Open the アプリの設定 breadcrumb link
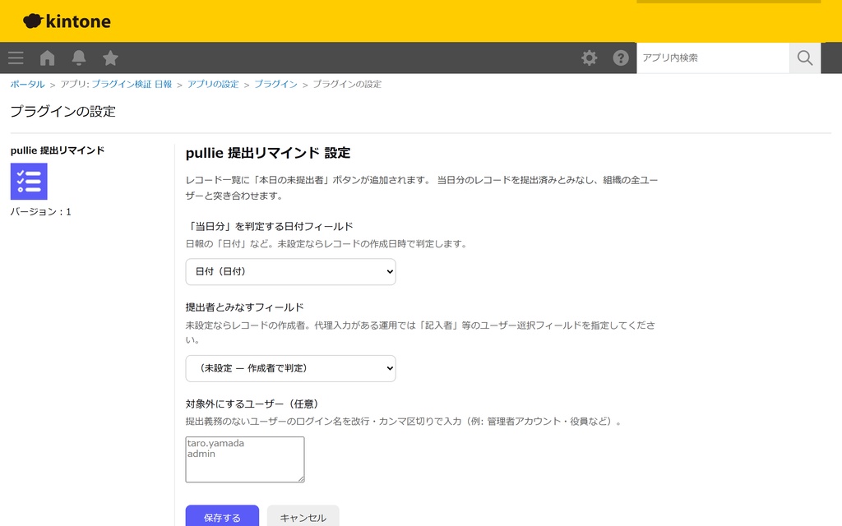 (213, 85)
